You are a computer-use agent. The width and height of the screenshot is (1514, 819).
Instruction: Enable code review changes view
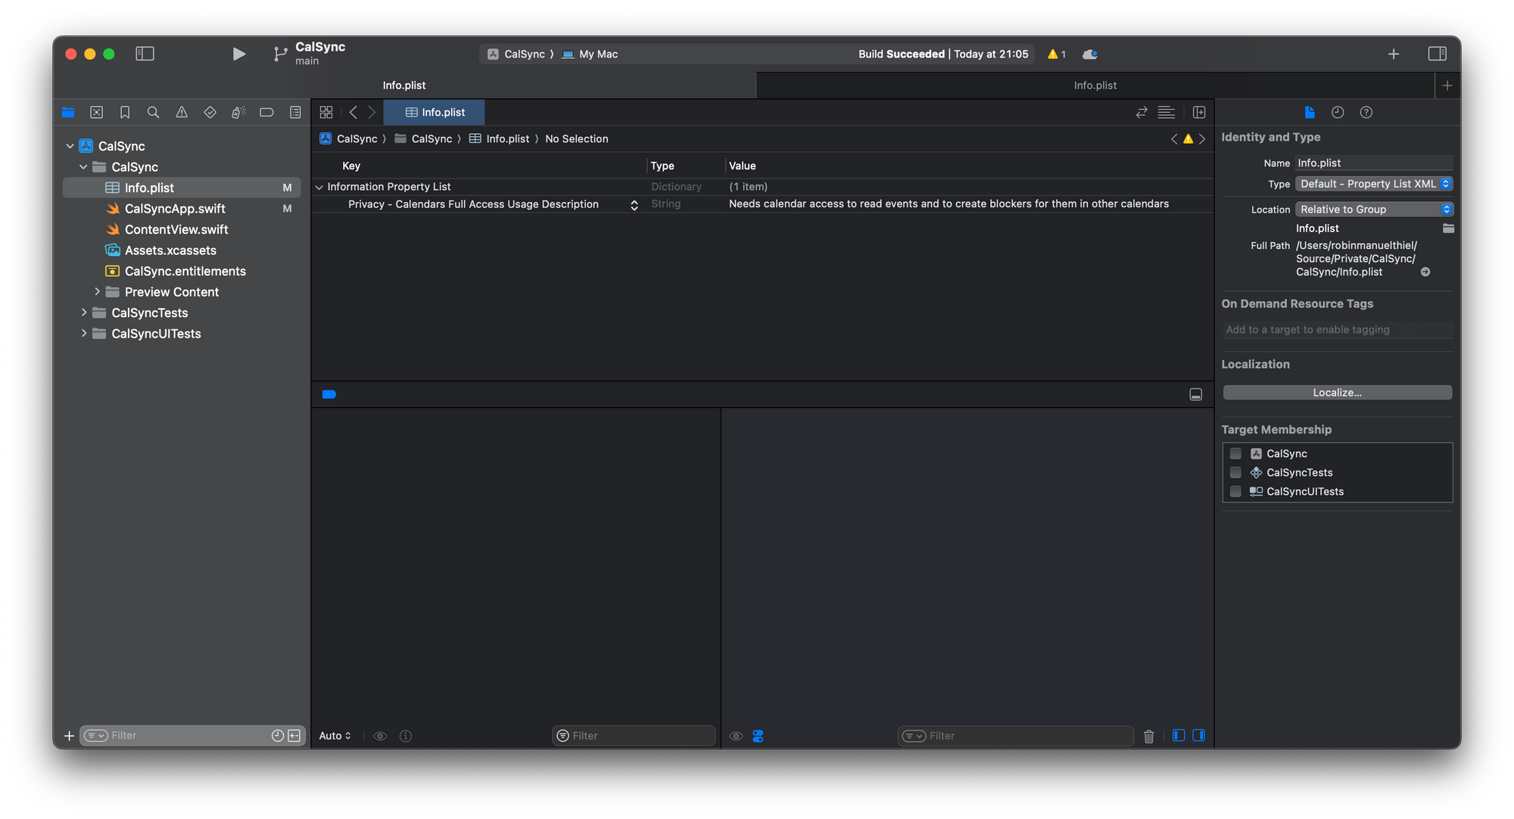tap(1142, 112)
